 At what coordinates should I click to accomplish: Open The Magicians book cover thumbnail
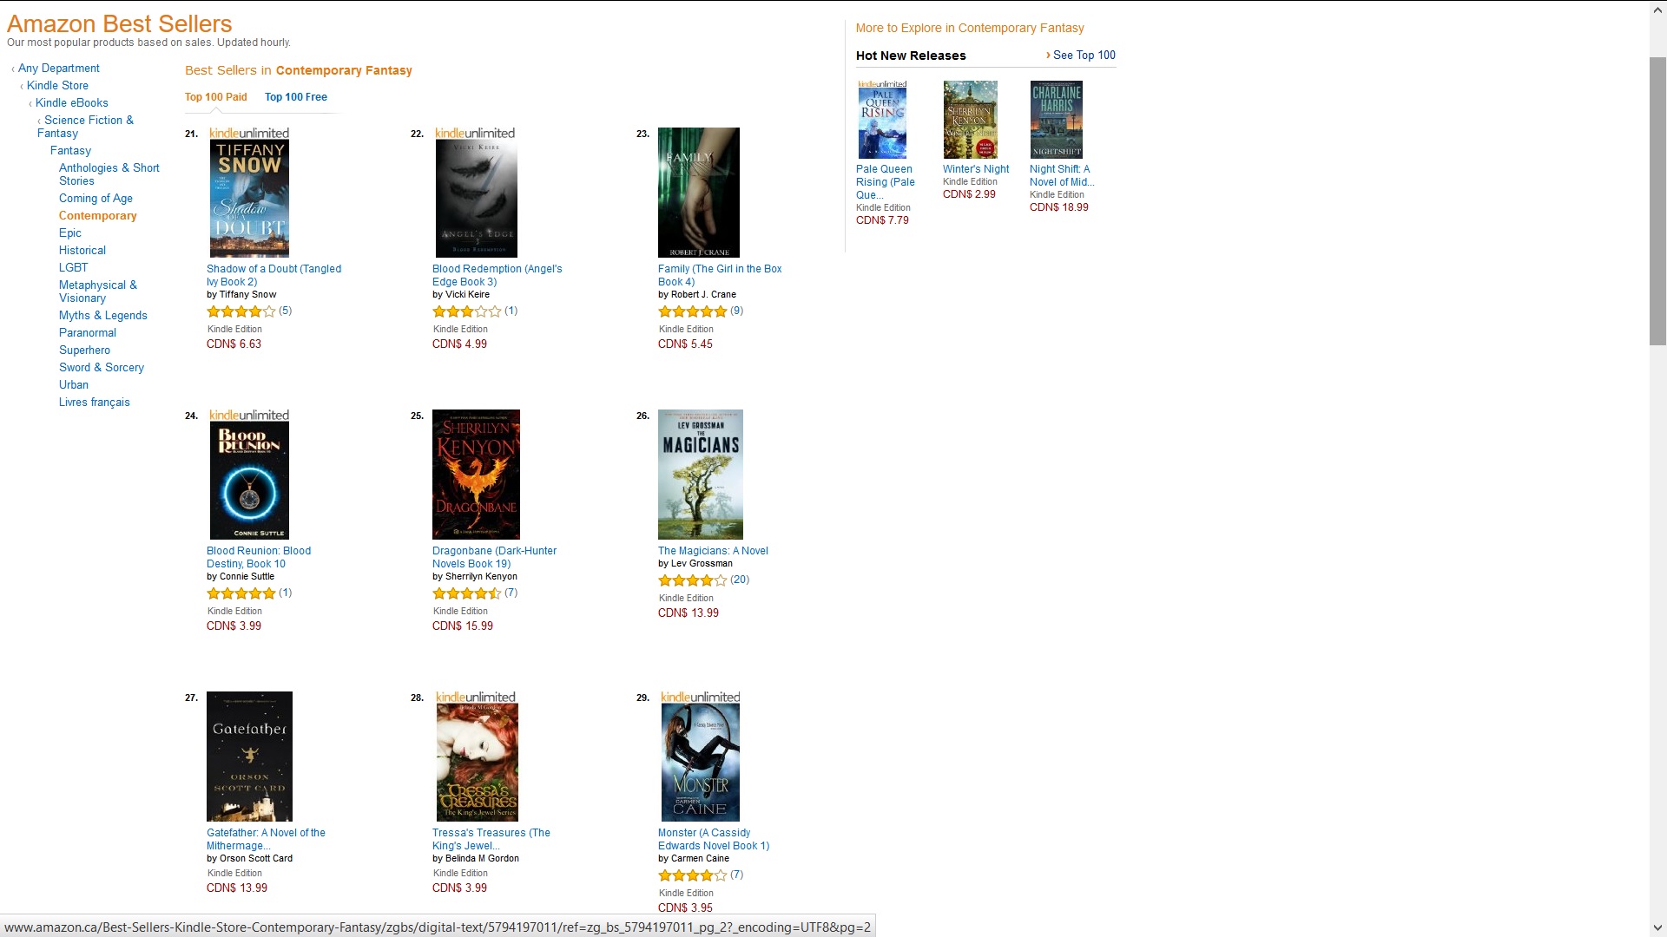click(700, 474)
